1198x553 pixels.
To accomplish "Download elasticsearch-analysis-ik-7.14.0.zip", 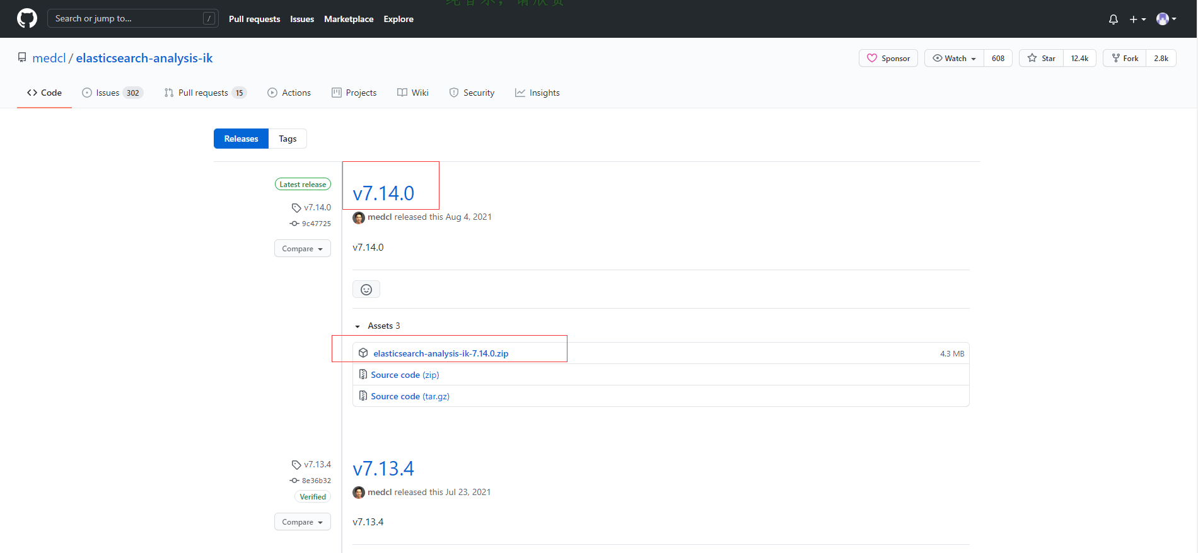I will tap(441, 353).
